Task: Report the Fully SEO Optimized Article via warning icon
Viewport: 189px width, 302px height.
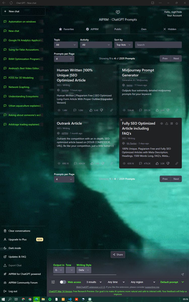Action: coord(167,124)
